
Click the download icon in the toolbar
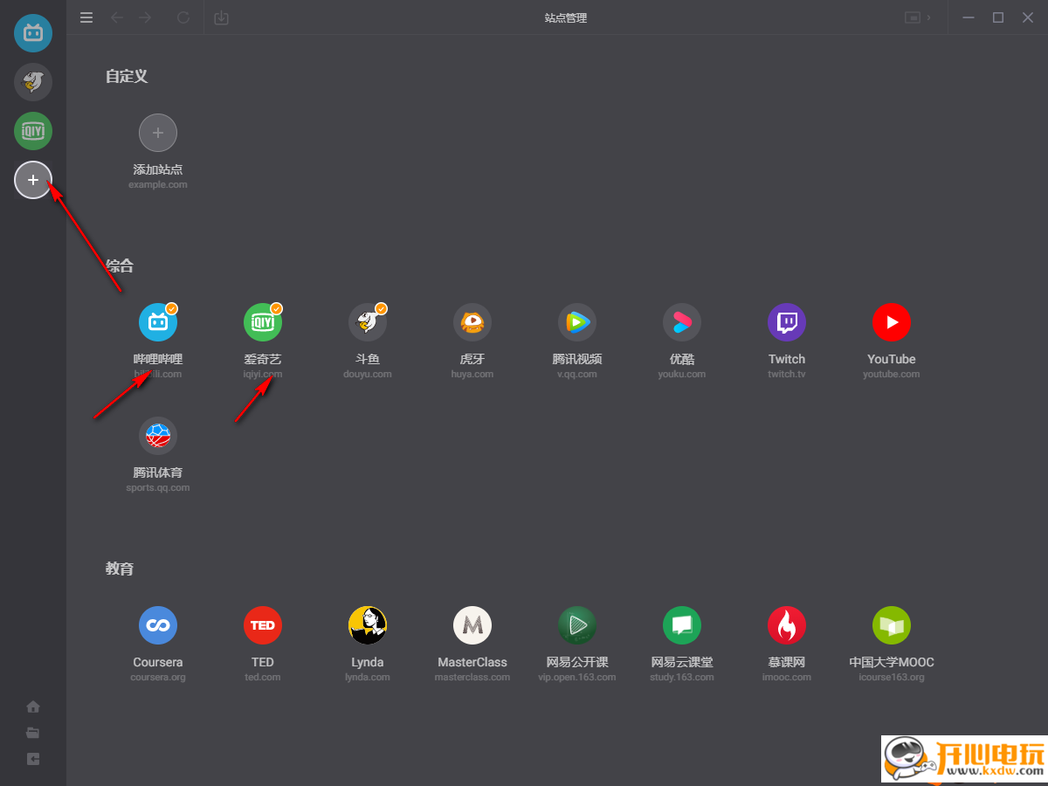click(x=222, y=17)
